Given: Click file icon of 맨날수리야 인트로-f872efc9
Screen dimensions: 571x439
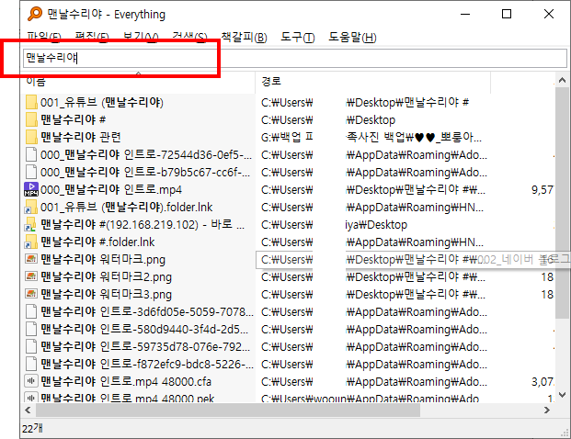Looking at the screenshot, I should (x=31, y=364).
